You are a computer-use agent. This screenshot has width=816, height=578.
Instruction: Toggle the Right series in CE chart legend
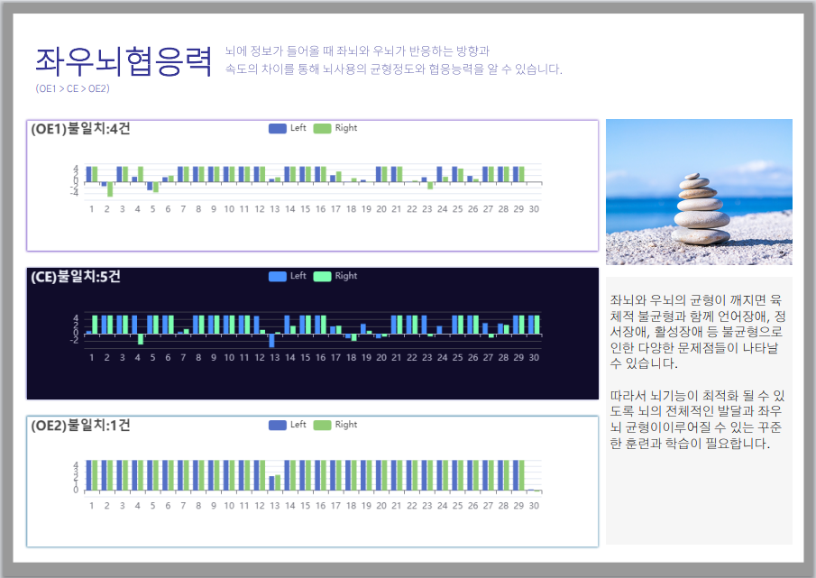tap(335, 276)
